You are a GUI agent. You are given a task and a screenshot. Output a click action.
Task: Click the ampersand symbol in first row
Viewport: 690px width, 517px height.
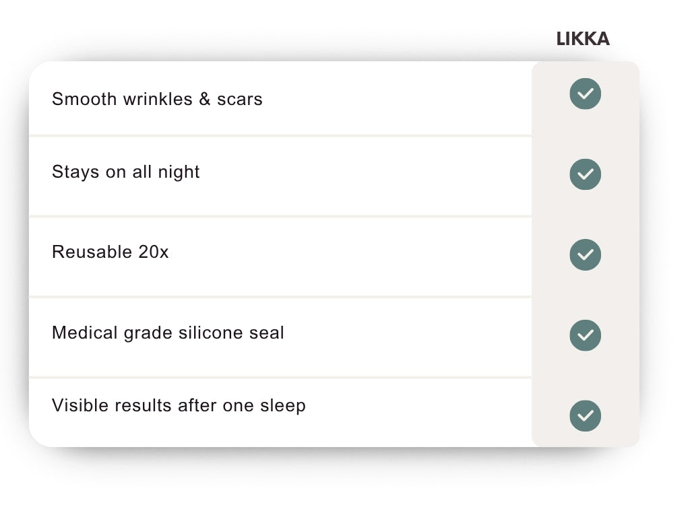tap(205, 99)
